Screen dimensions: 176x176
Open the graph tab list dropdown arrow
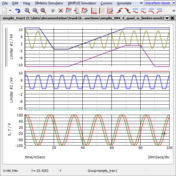[x=167, y=18]
